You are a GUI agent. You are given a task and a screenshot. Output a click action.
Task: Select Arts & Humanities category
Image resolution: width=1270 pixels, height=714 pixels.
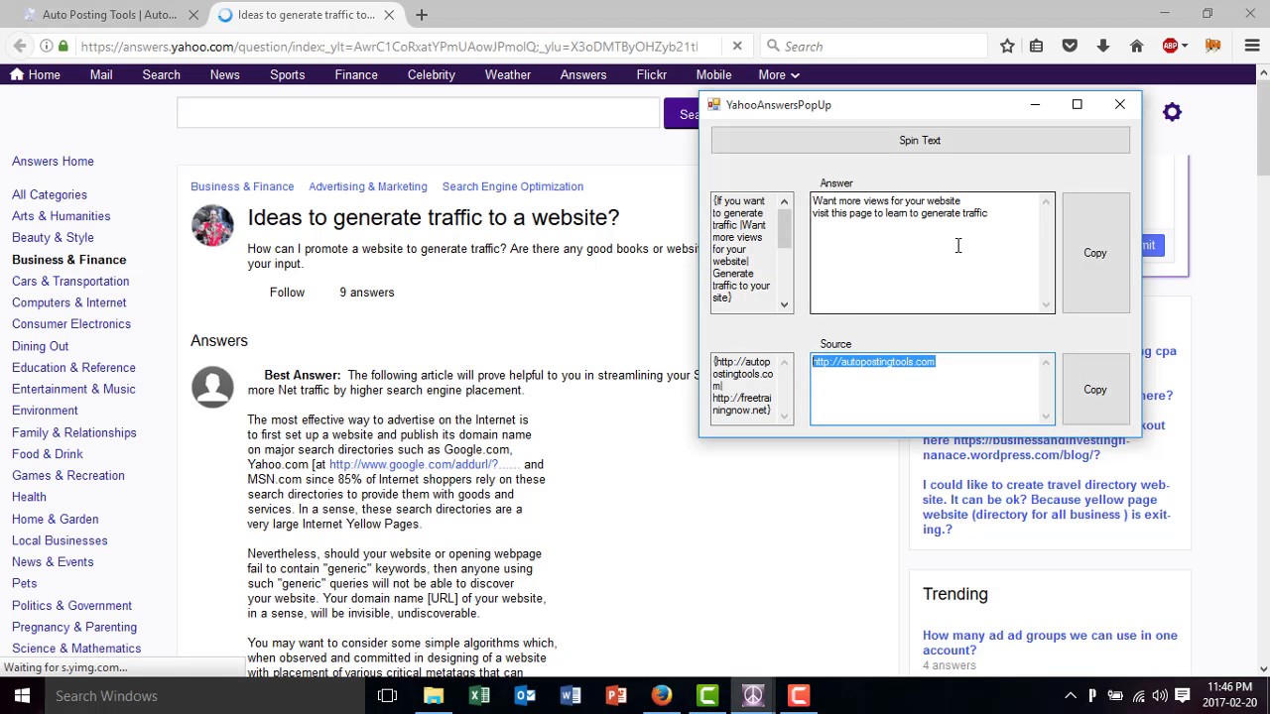click(62, 216)
